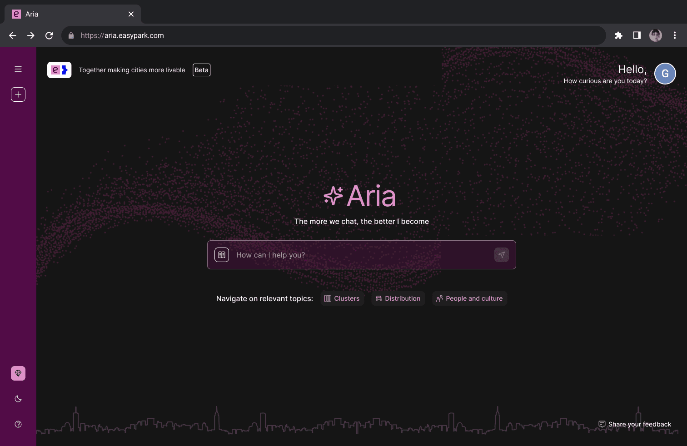The image size is (687, 446).
Task: Toggle dark mode moon icon
Action: click(x=18, y=399)
